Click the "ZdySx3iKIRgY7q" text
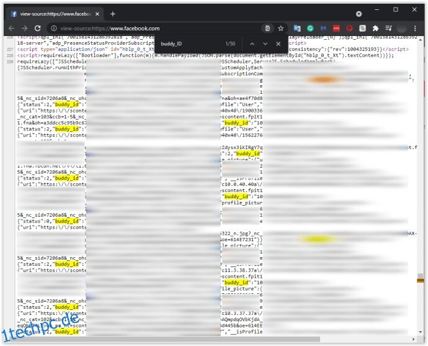This screenshot has height=346, width=428. point(242,148)
